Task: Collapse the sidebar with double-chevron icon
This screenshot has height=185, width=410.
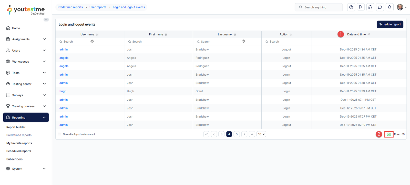Action: tap(46, 20)
